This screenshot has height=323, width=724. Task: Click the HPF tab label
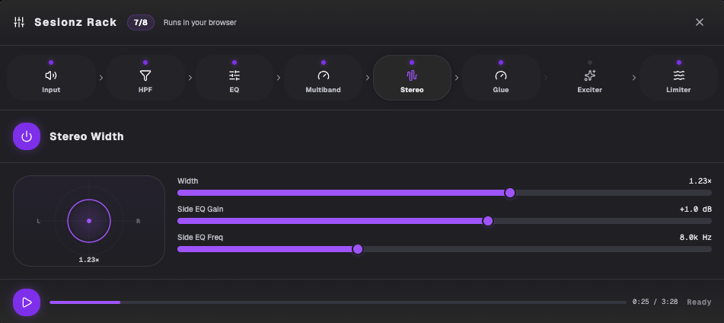(145, 90)
